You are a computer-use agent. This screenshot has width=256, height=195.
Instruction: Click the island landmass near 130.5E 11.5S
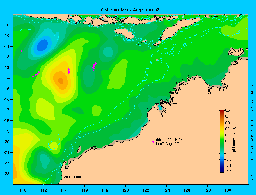[236, 52]
